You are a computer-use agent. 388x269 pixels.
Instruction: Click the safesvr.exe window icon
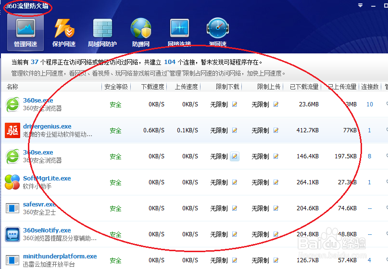pyautogui.click(x=13, y=208)
